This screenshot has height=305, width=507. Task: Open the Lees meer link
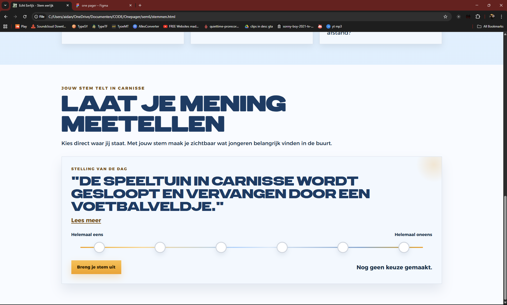coord(86,220)
